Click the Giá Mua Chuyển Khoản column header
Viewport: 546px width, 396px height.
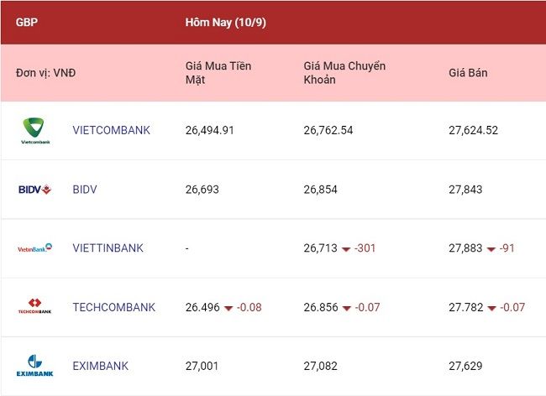[x=344, y=73]
